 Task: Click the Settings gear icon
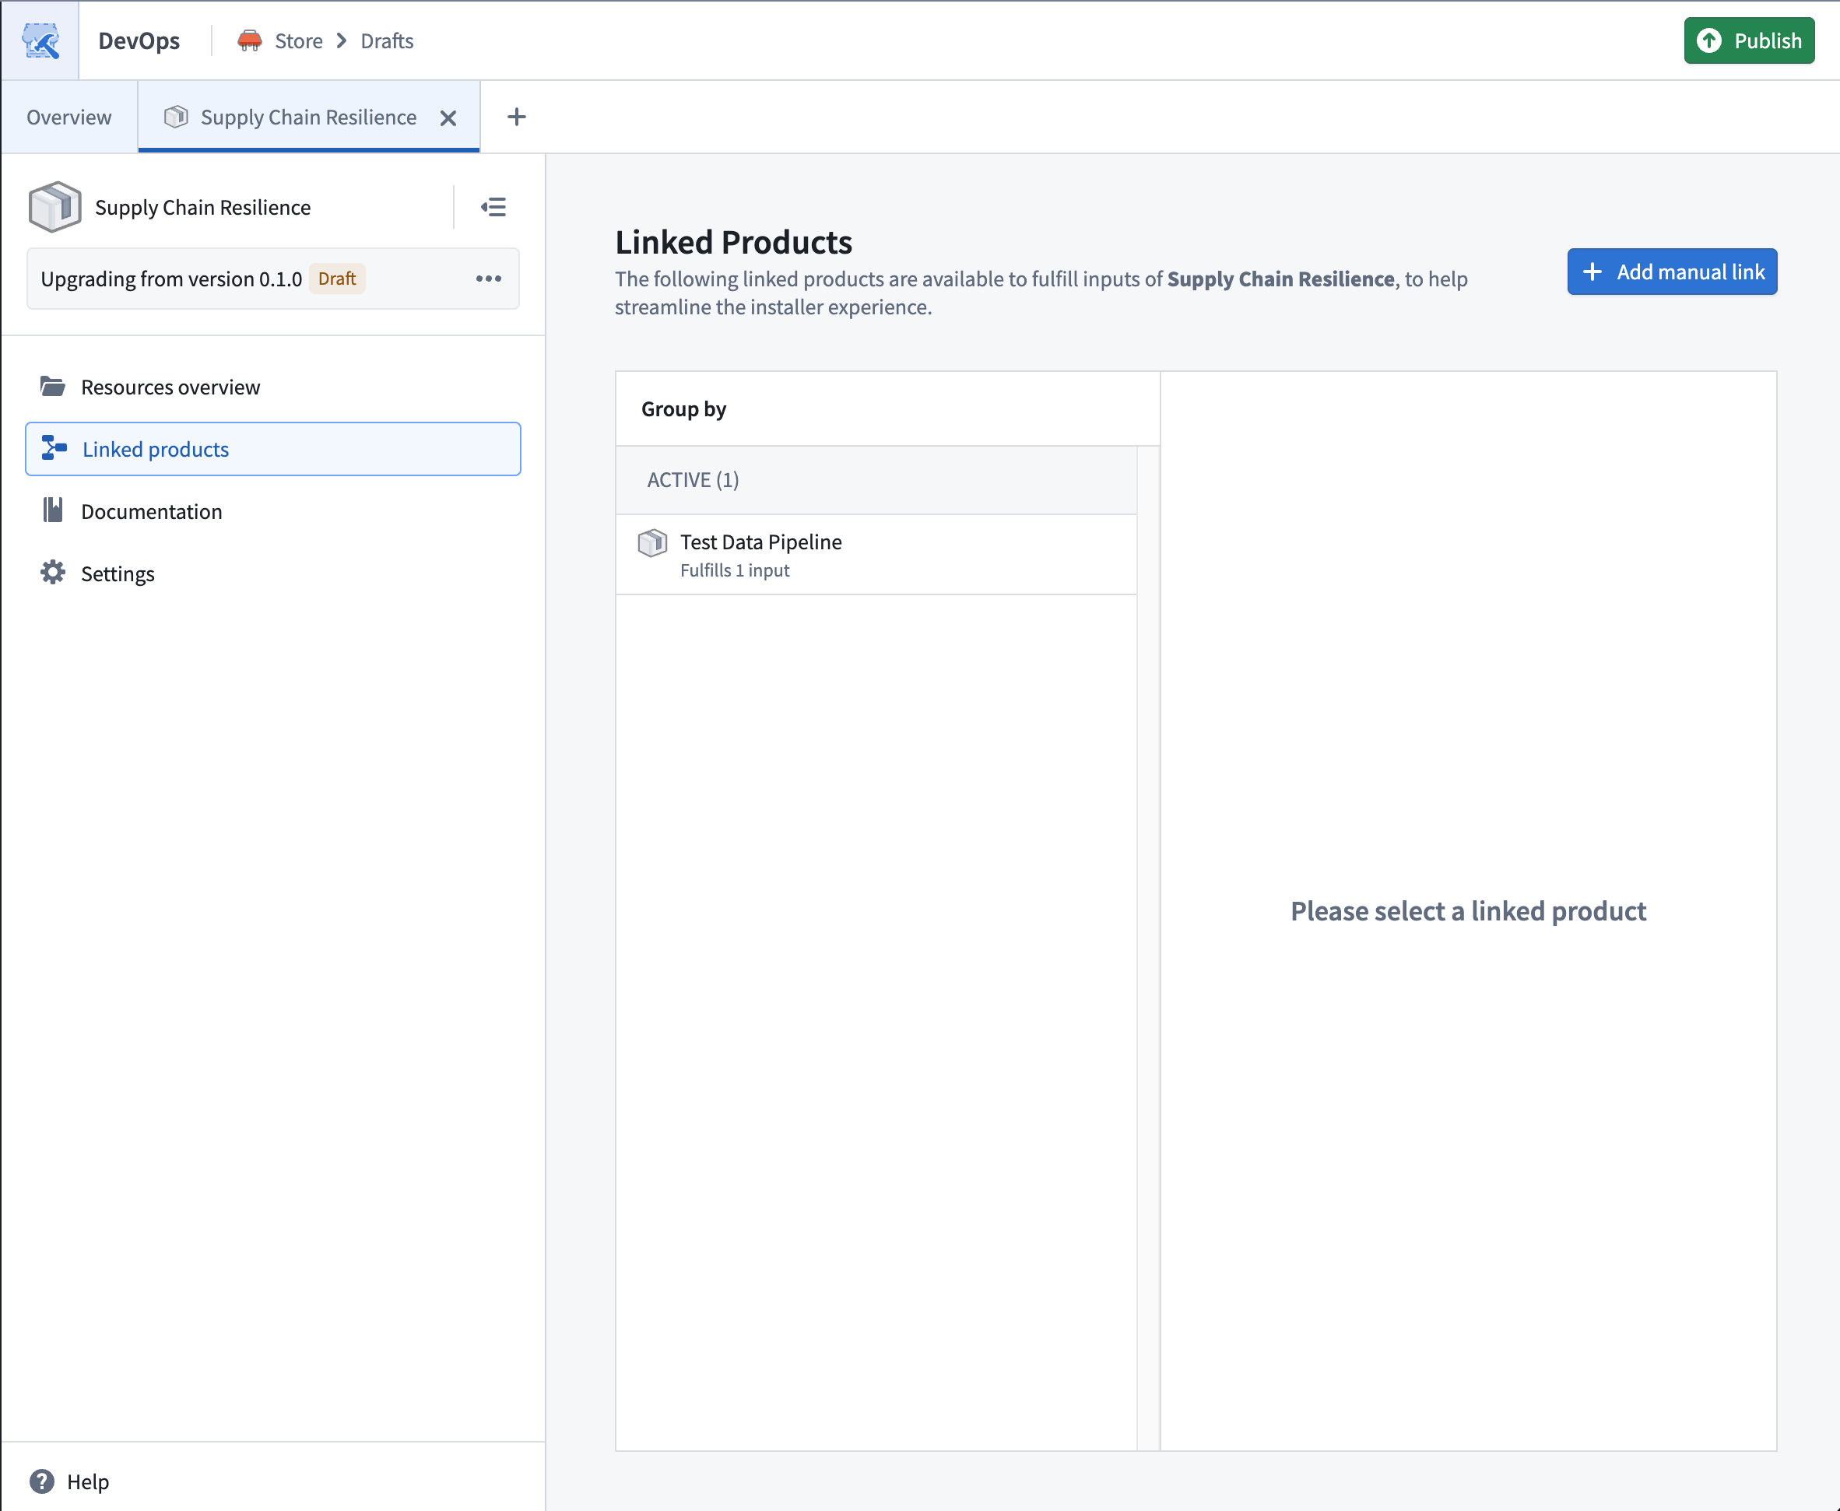click(x=53, y=573)
